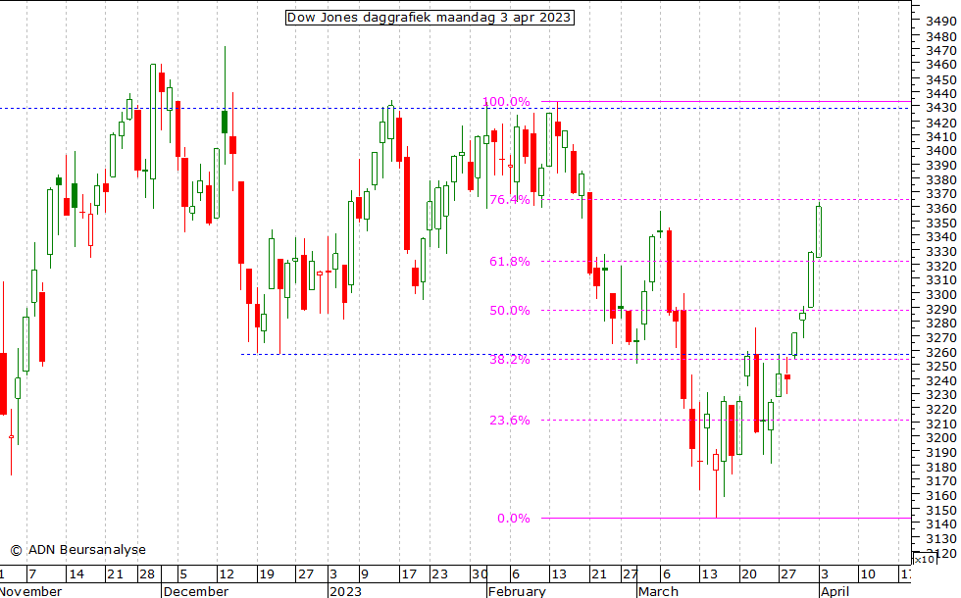The image size is (961, 598).
Task: Click price axis value 3290
Action: coord(940,309)
